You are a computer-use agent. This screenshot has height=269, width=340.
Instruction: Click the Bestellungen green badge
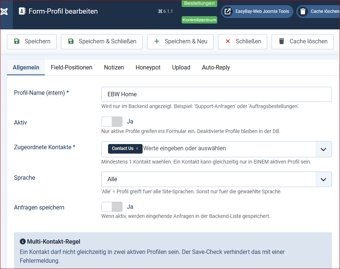[199, 3]
